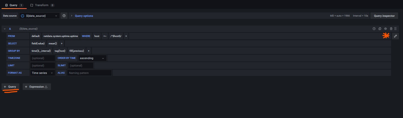Click the Alias naming pattern field

pos(89,73)
